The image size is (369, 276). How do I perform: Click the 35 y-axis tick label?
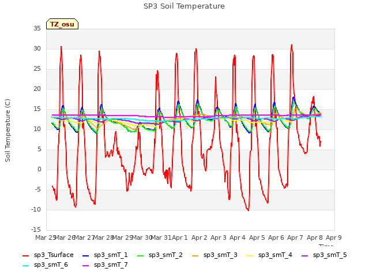click(x=37, y=28)
